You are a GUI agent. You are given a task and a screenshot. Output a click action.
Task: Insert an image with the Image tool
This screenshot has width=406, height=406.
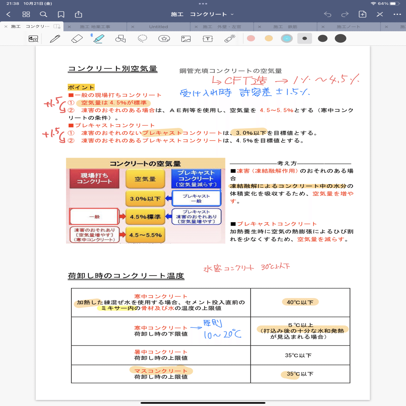186,38
